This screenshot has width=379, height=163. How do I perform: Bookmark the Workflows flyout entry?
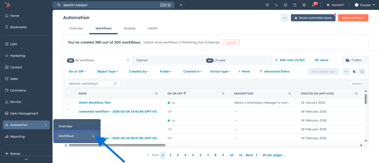pos(94,136)
